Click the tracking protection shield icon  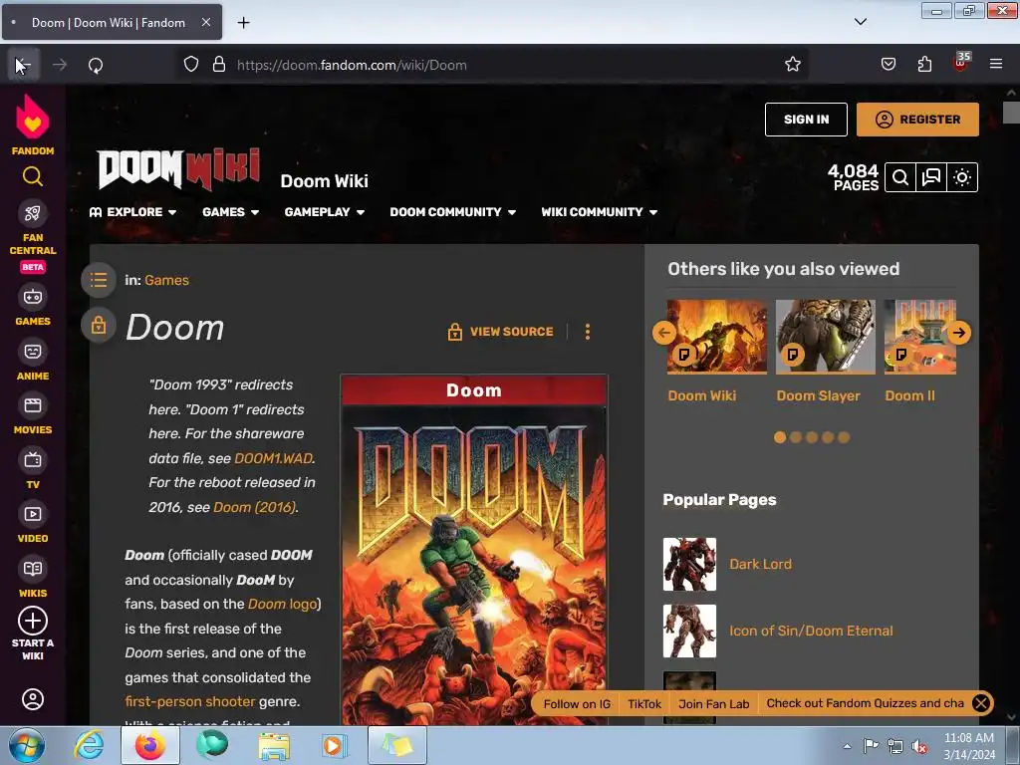coord(190,65)
